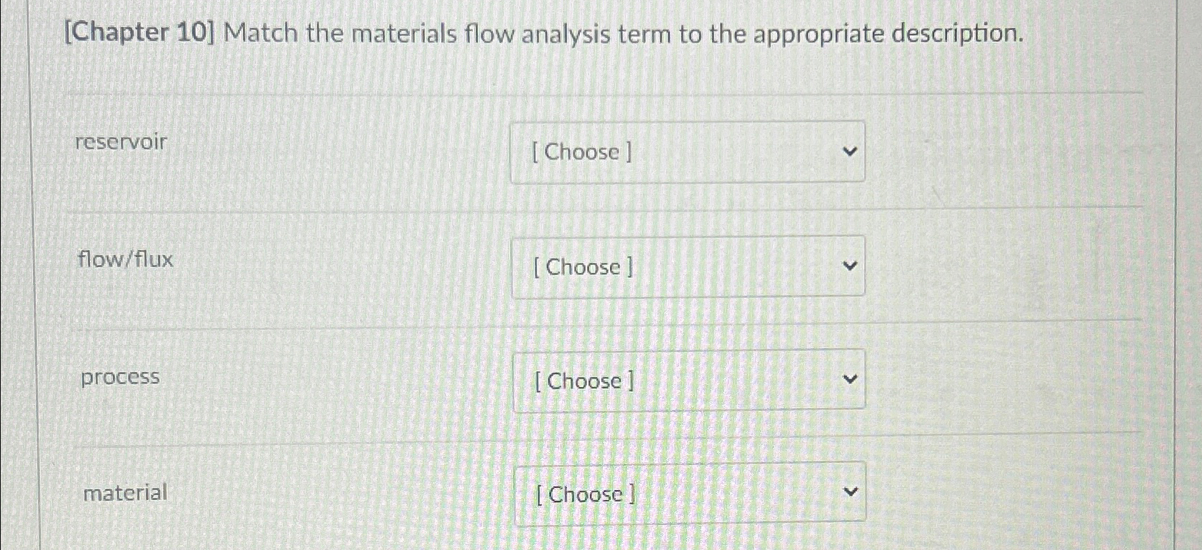The height and width of the screenshot is (550, 1202).
Task: Click the chevron on the flow/flux dropdown
Action: coord(850,265)
